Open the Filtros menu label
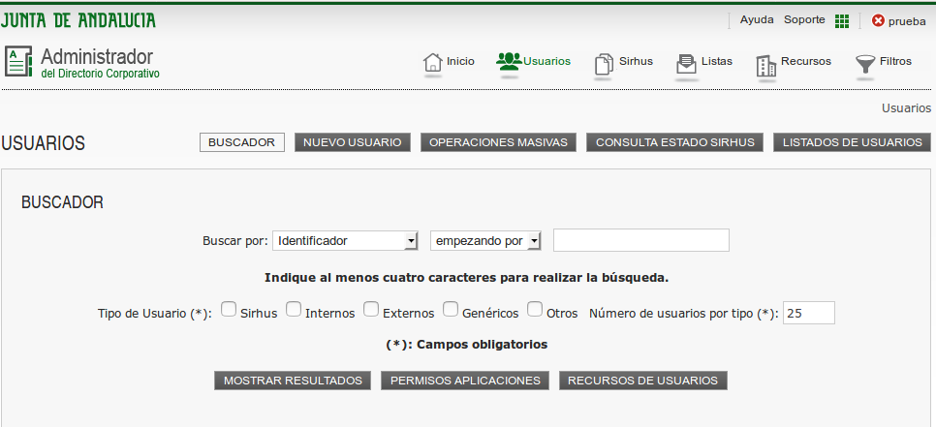This screenshot has height=427, width=936. click(x=895, y=61)
